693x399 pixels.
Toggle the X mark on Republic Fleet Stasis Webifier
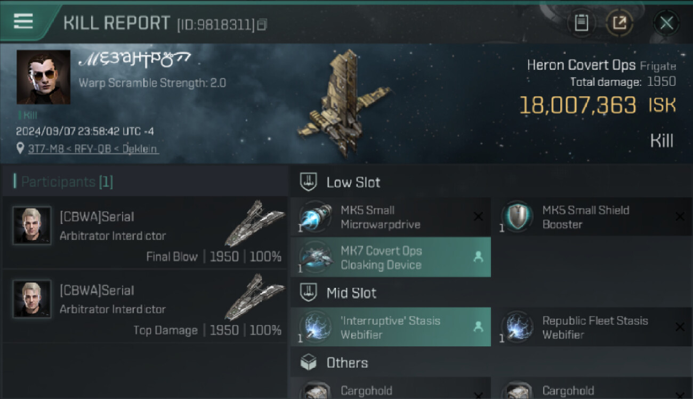680,327
